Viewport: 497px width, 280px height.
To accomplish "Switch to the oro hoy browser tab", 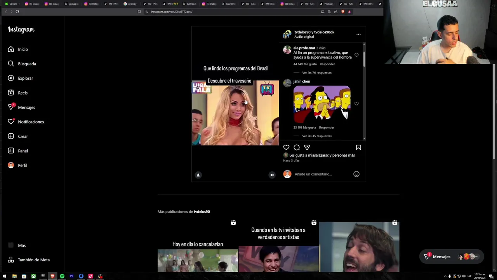I will point(131,4).
